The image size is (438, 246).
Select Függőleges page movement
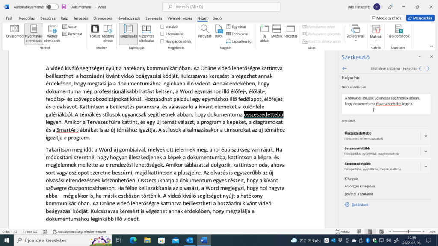128,34
